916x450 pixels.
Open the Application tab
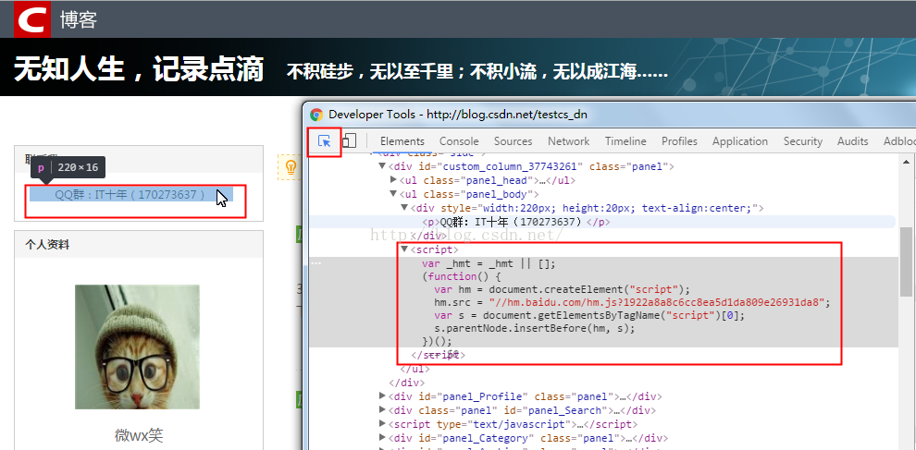[740, 141]
